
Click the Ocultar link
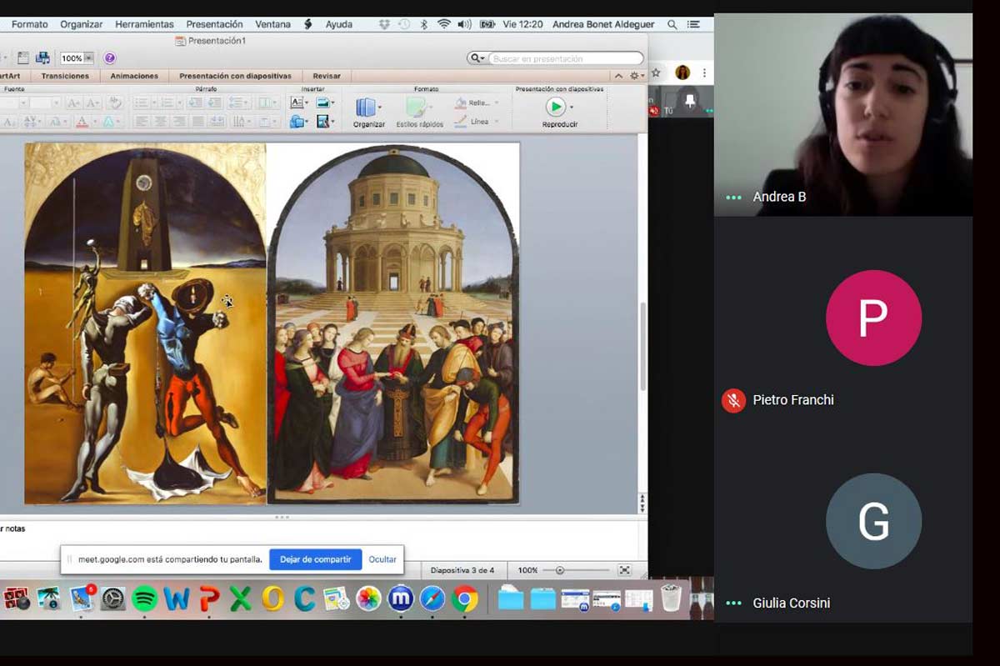[382, 559]
